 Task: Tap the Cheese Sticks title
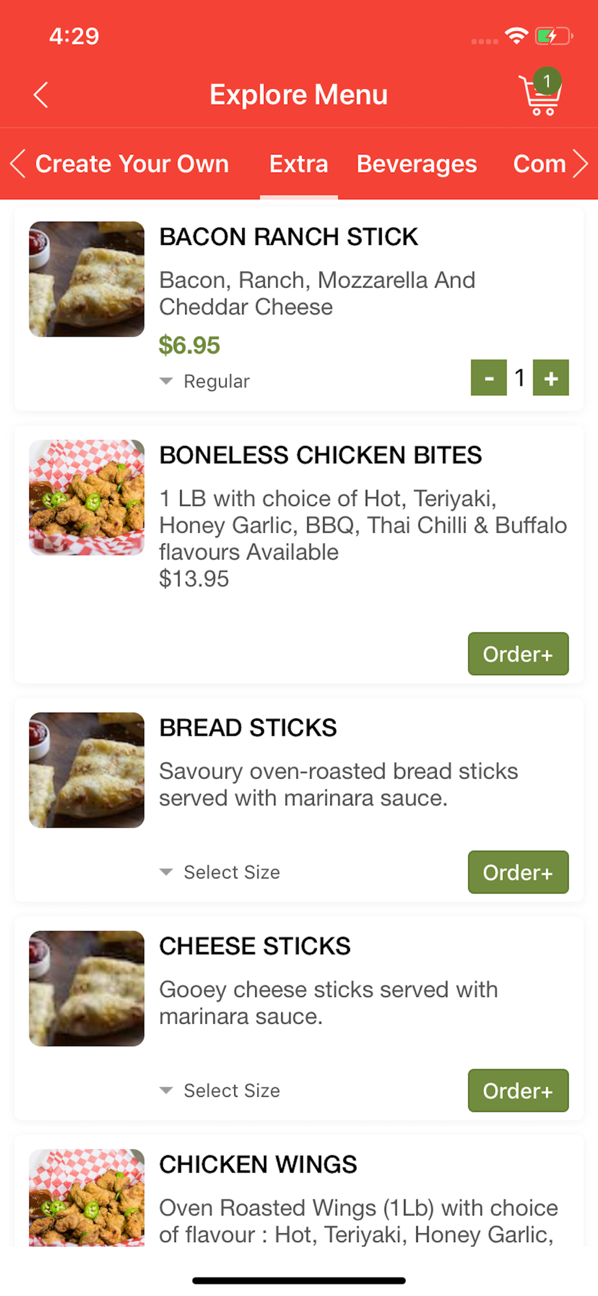(255, 946)
